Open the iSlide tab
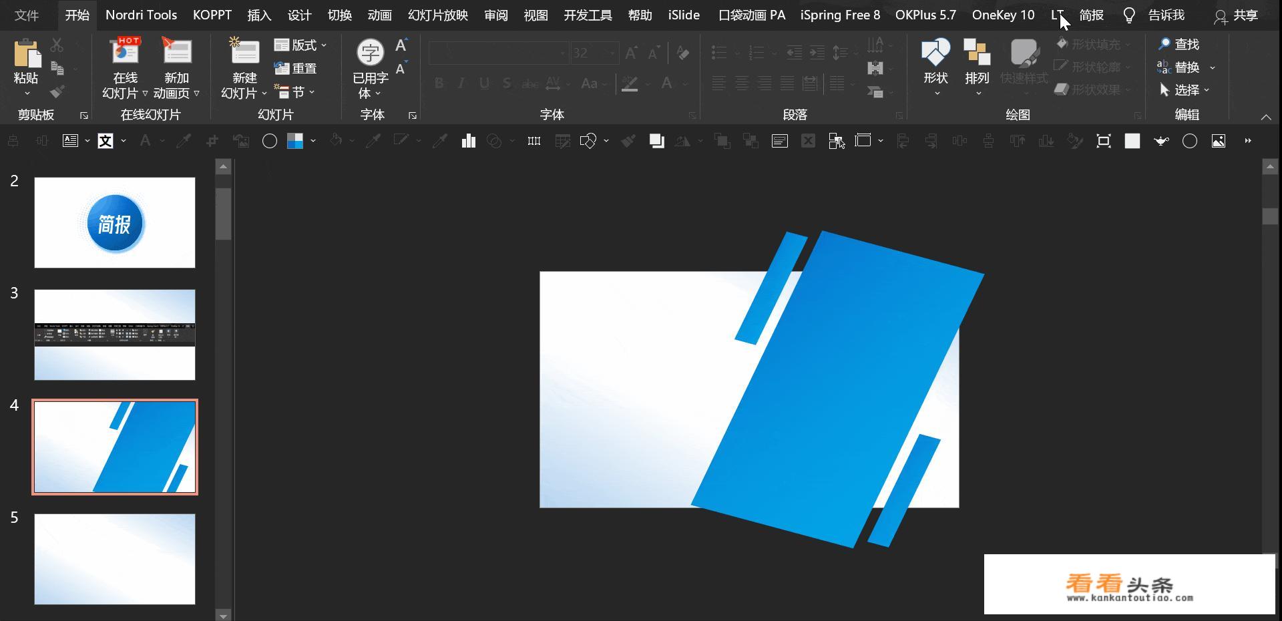Viewport: 1282px width, 621px height. point(684,15)
